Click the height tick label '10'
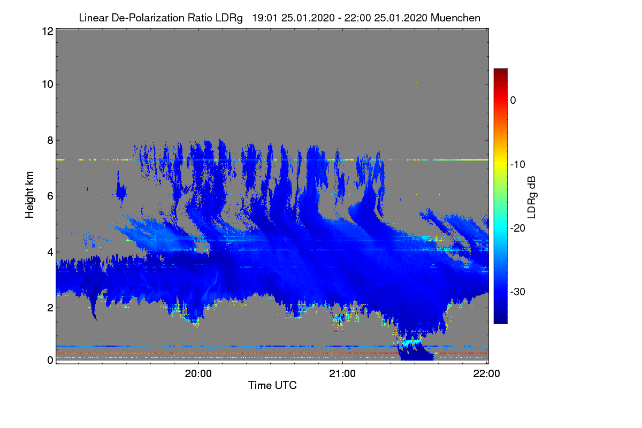Image resolution: width=642 pixels, height=428 pixels. (47, 84)
